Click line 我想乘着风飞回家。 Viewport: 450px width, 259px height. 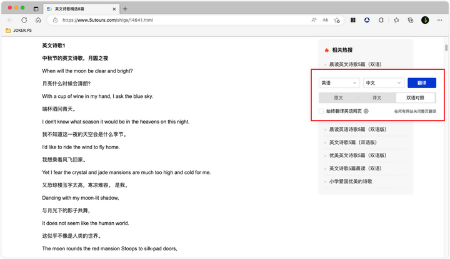coord(64,160)
